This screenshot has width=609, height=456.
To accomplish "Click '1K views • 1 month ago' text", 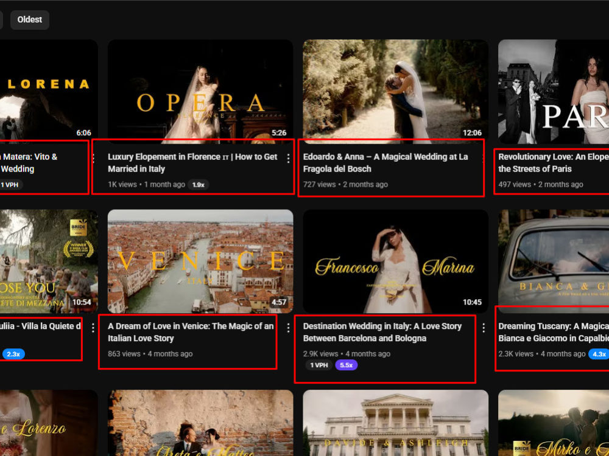I will pyautogui.click(x=146, y=185).
